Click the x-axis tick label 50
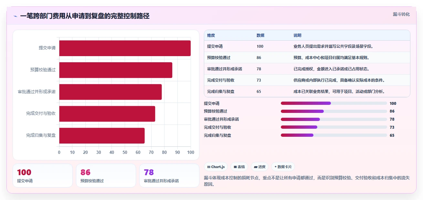This screenshot has height=200, width=423. [x=125, y=153]
